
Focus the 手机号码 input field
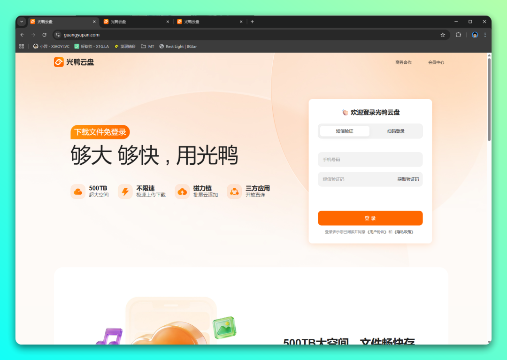(370, 160)
